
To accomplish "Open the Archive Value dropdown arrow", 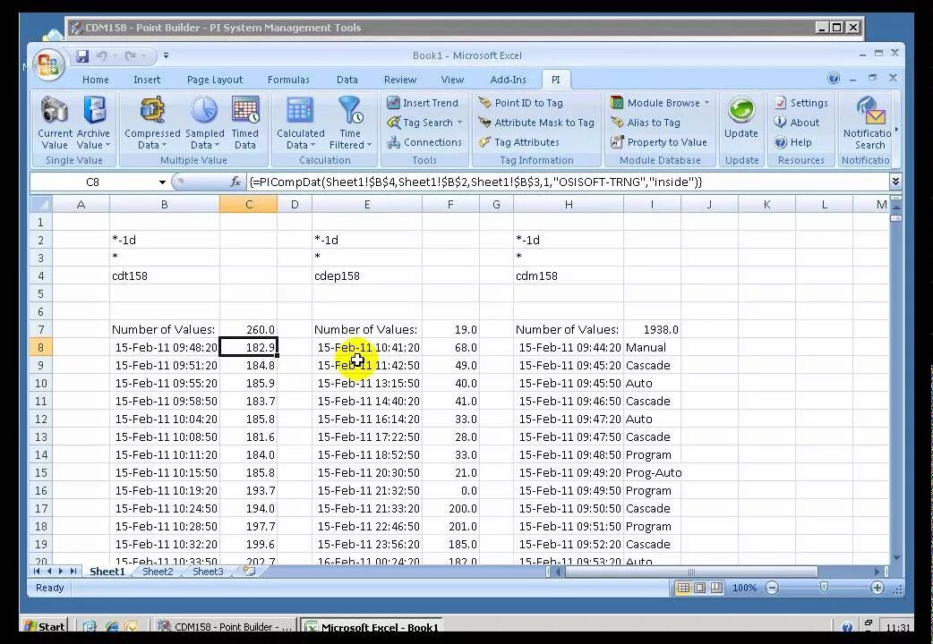I will [107, 145].
